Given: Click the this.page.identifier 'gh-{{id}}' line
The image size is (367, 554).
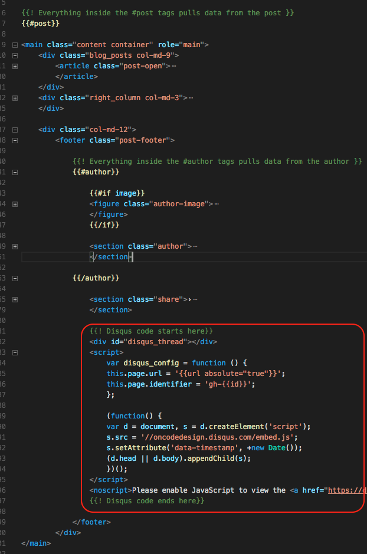Looking at the screenshot, I should click(181, 384).
